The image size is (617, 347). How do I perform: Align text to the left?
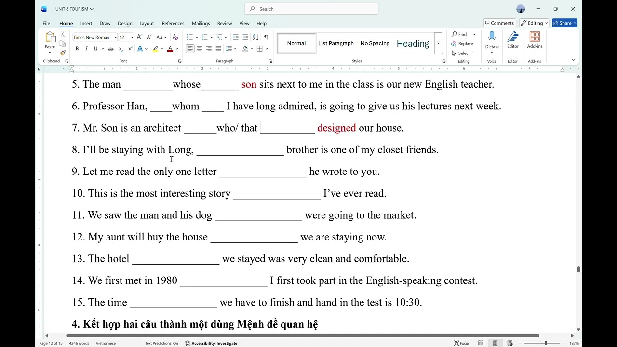pyautogui.click(x=190, y=49)
